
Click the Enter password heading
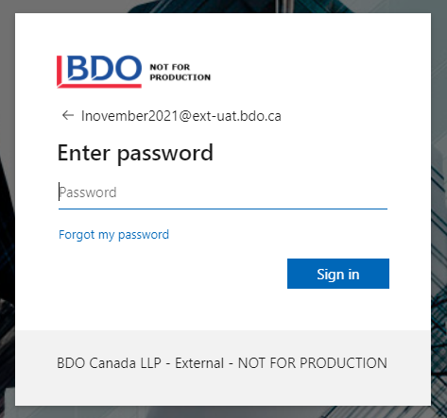(135, 153)
